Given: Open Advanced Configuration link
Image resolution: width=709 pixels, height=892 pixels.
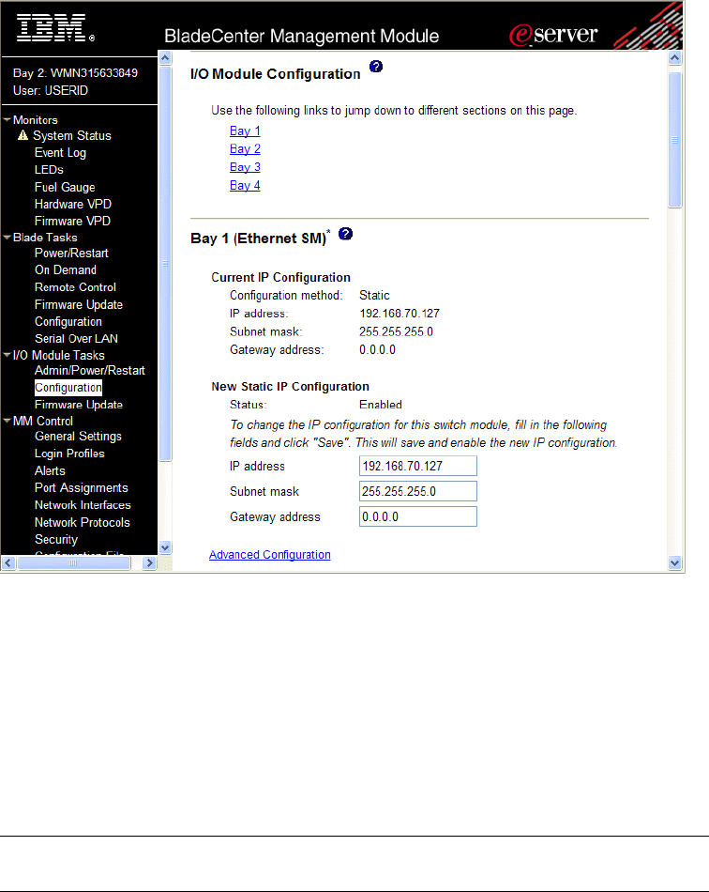Looking at the screenshot, I should (x=270, y=555).
